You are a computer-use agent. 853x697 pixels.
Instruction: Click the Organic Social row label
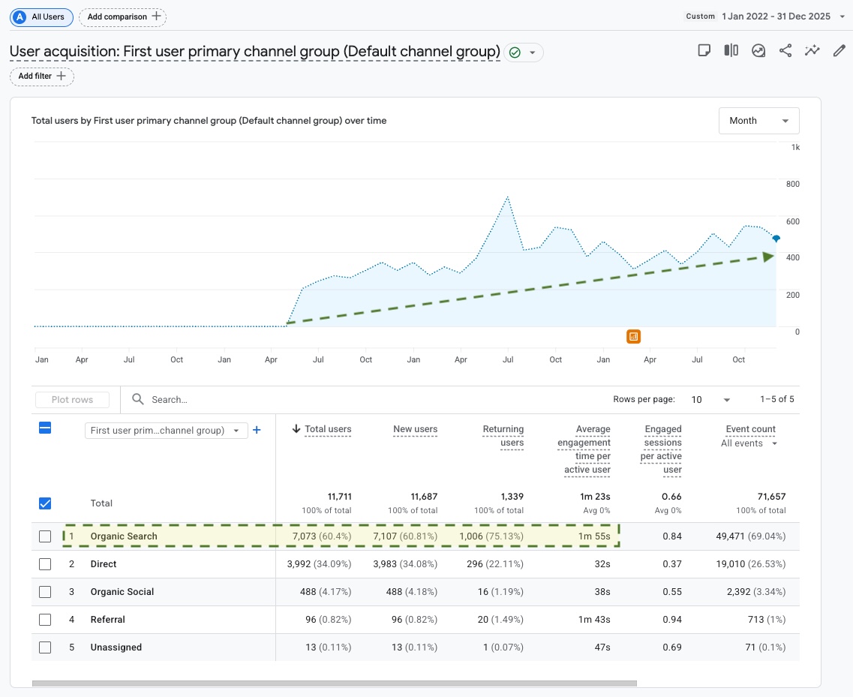coord(122,592)
